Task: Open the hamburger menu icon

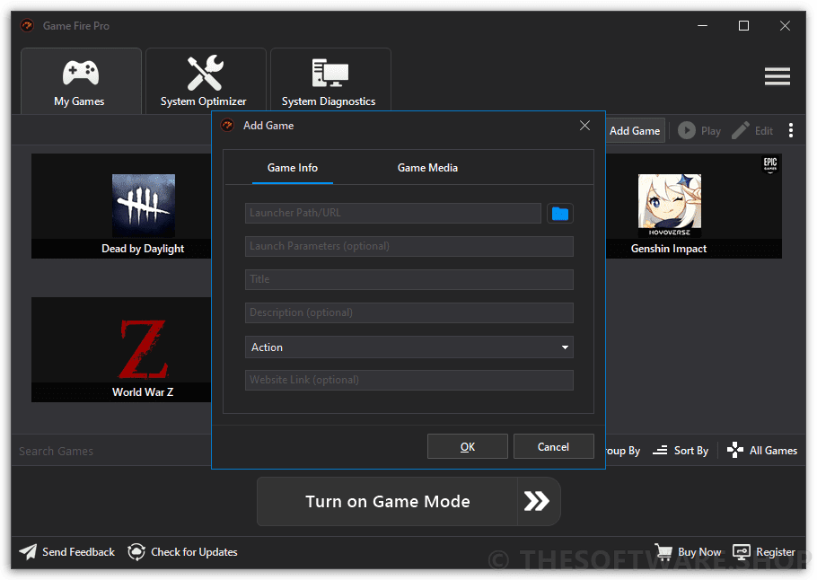Action: click(x=777, y=76)
